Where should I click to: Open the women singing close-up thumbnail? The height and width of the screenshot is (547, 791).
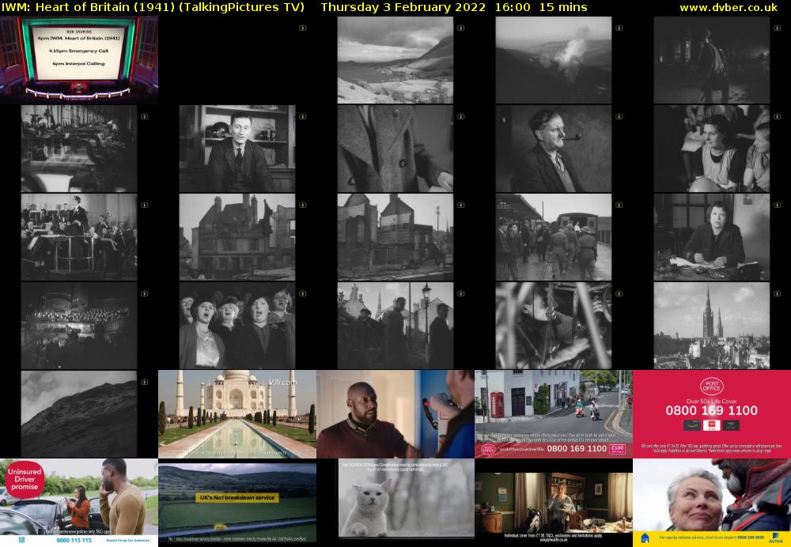[x=237, y=325]
